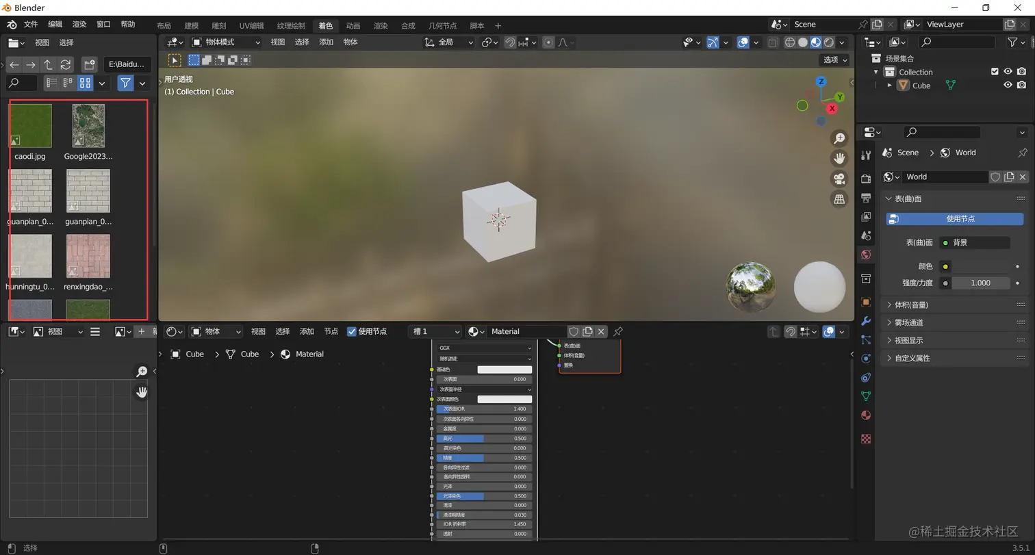1035x555 pixels.
Task: Toggle wireframe viewport shading
Action: 790,42
